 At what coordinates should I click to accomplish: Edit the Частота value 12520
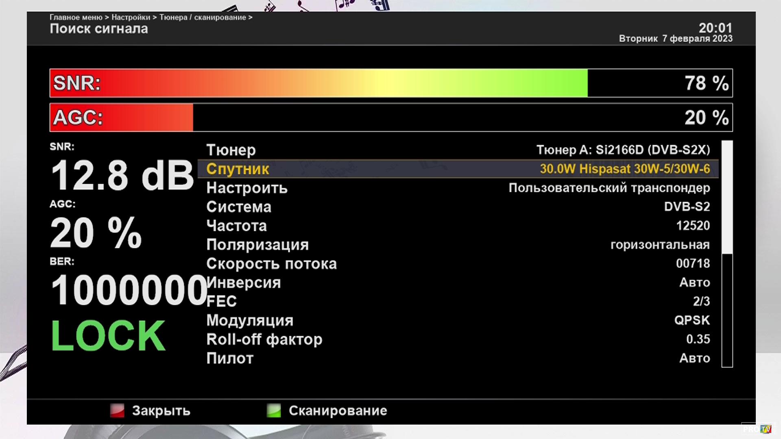click(x=693, y=226)
